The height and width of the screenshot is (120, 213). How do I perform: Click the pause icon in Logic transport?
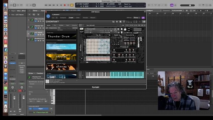61,5
